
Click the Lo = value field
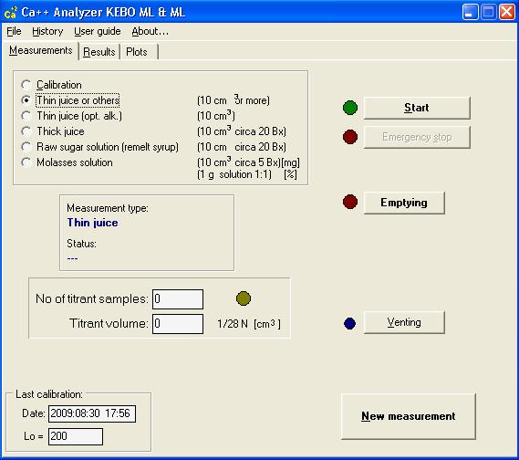76,436
